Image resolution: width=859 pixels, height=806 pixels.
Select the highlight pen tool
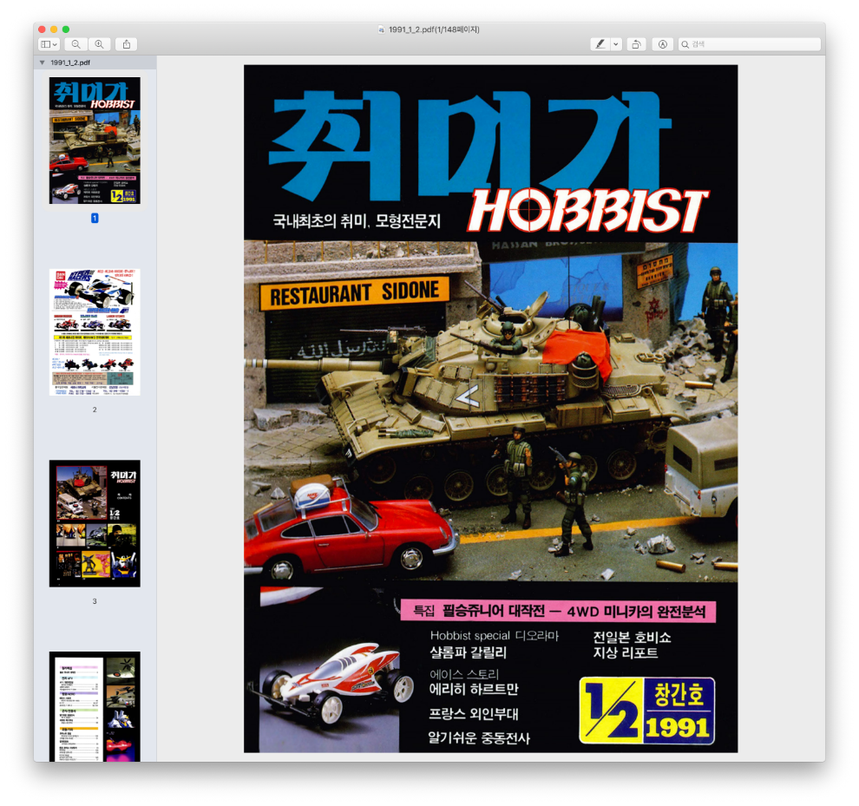coord(600,44)
